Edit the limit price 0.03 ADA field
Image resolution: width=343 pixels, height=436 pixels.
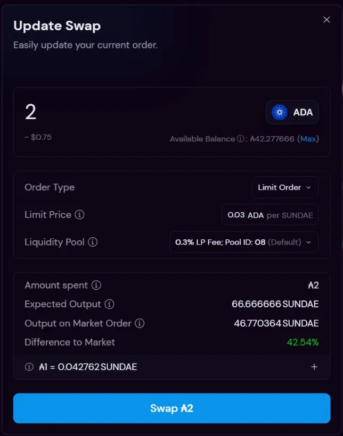tap(270, 215)
